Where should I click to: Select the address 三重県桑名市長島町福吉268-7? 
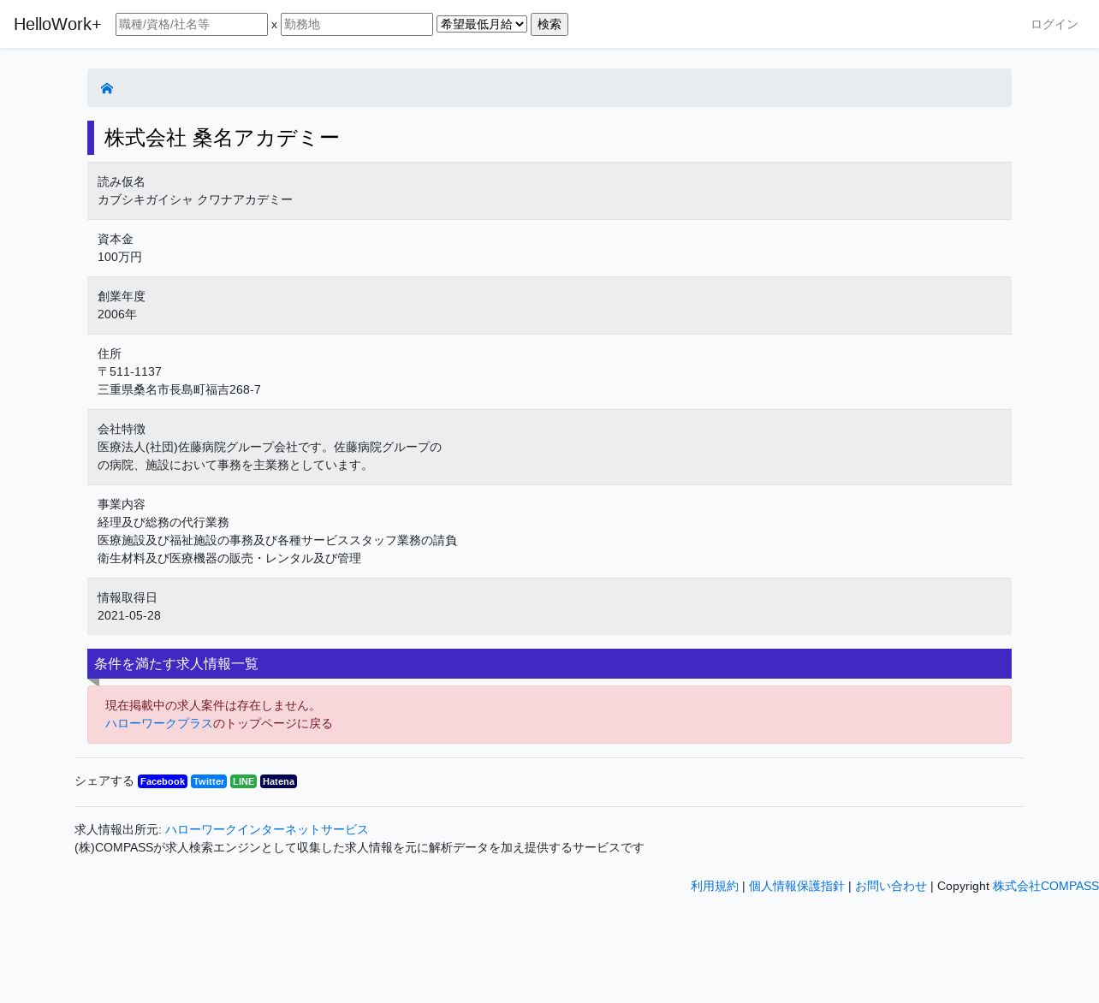(x=179, y=389)
